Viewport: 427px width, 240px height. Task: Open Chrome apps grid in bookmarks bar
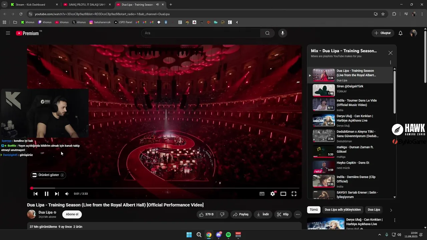point(4,22)
